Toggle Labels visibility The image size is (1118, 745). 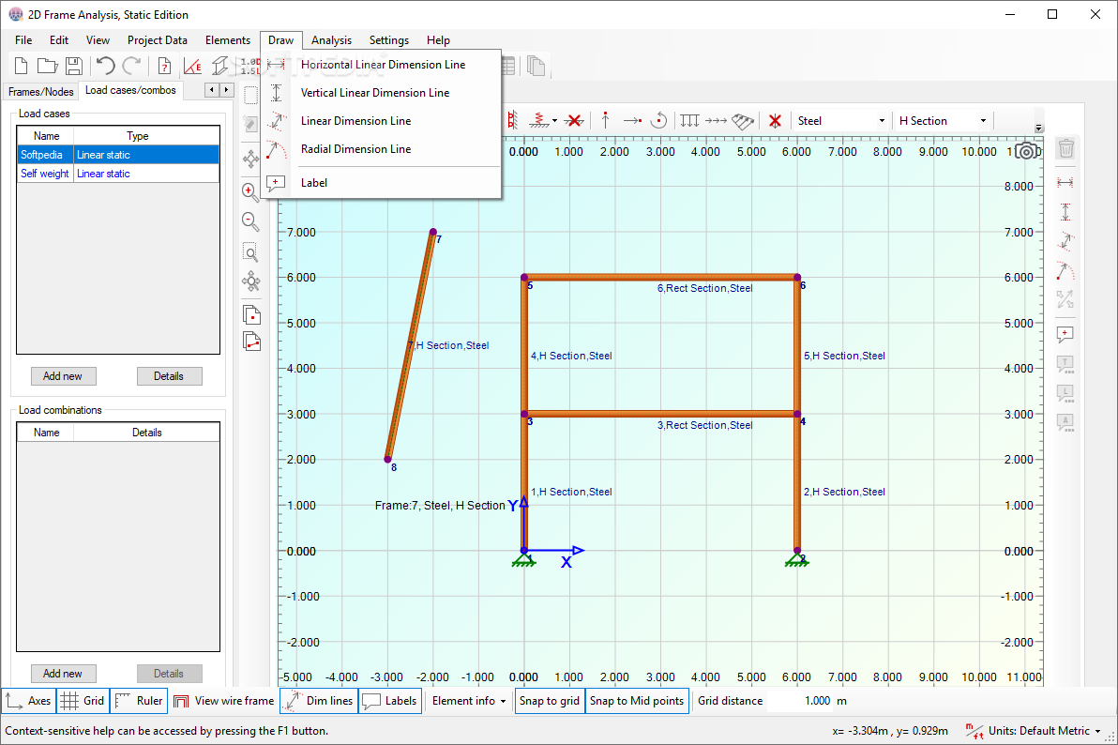(389, 701)
